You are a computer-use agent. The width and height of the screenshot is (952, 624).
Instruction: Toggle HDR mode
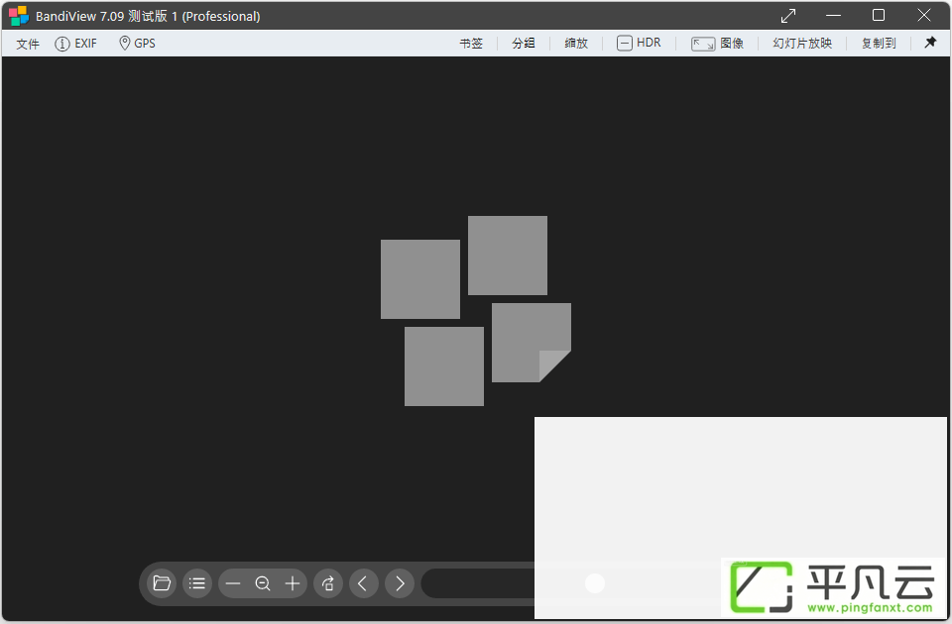pyautogui.click(x=639, y=43)
